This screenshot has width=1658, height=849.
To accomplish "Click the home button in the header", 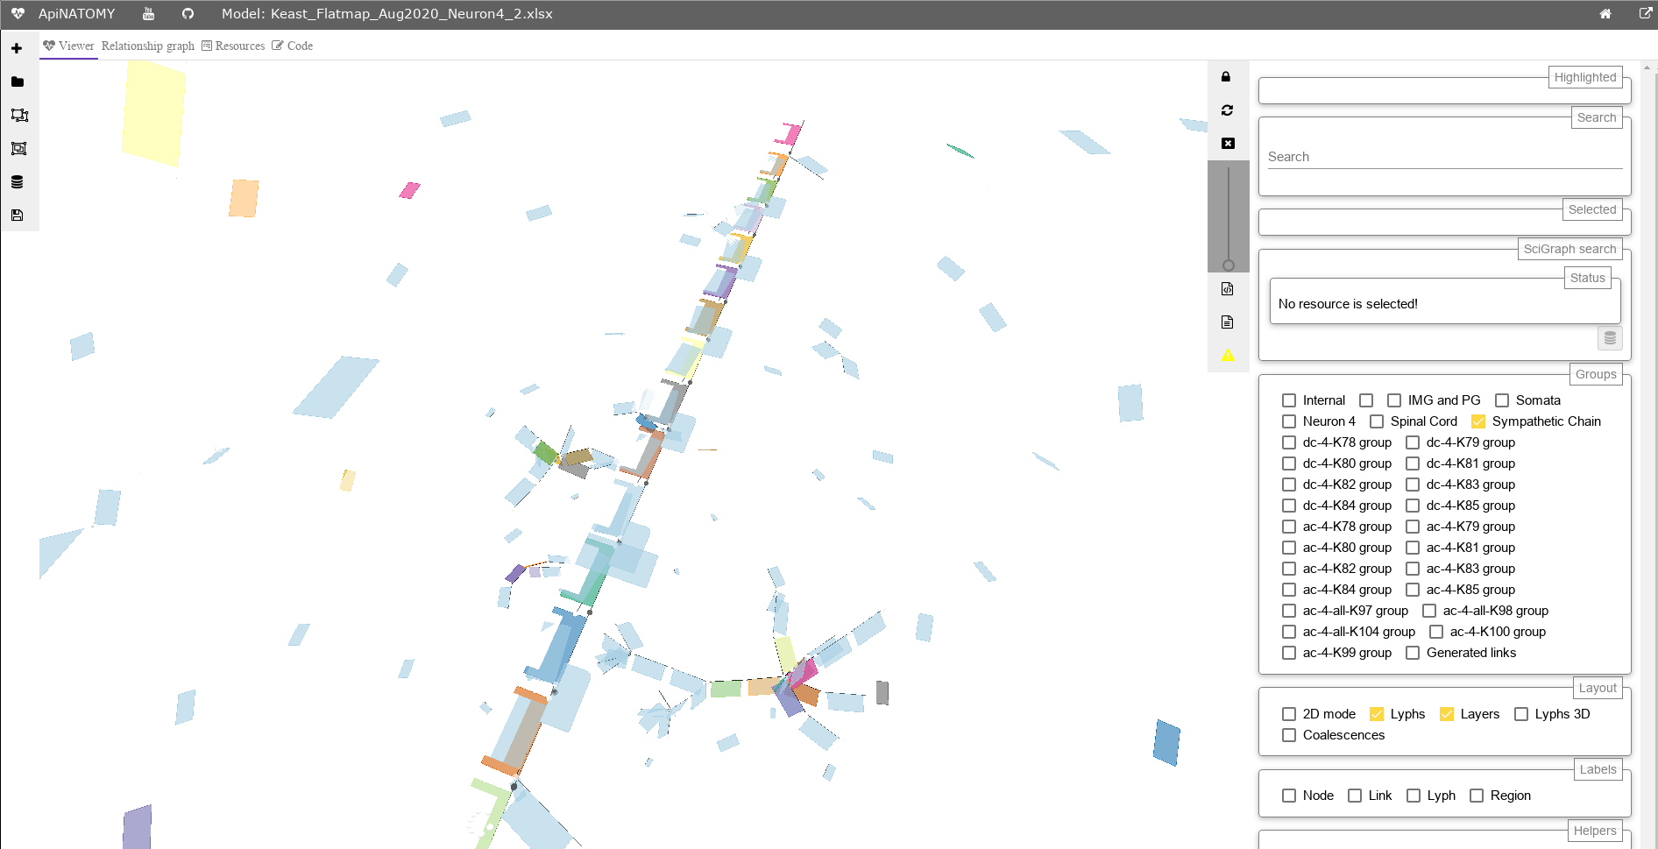I will pos(1606,14).
